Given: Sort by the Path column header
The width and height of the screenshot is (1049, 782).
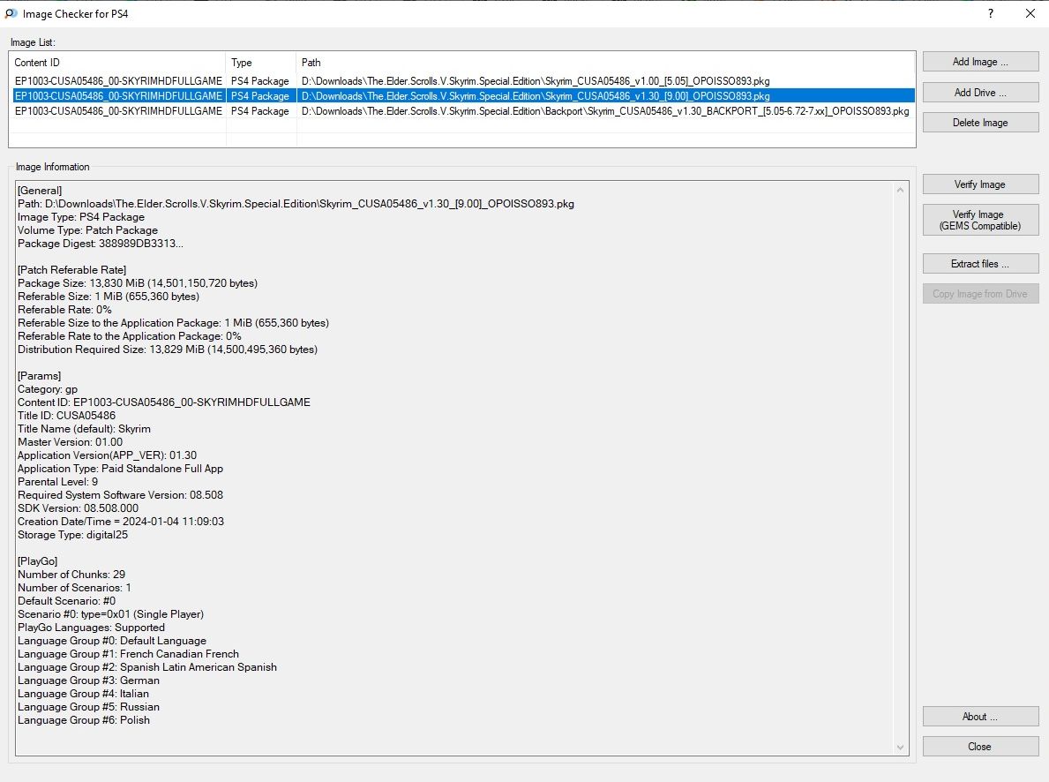Looking at the screenshot, I should 605,63.
